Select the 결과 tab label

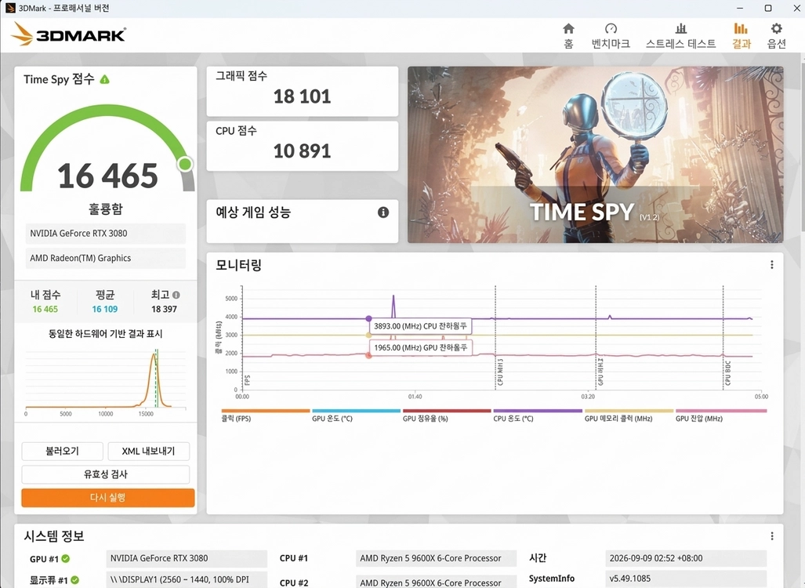click(x=742, y=44)
